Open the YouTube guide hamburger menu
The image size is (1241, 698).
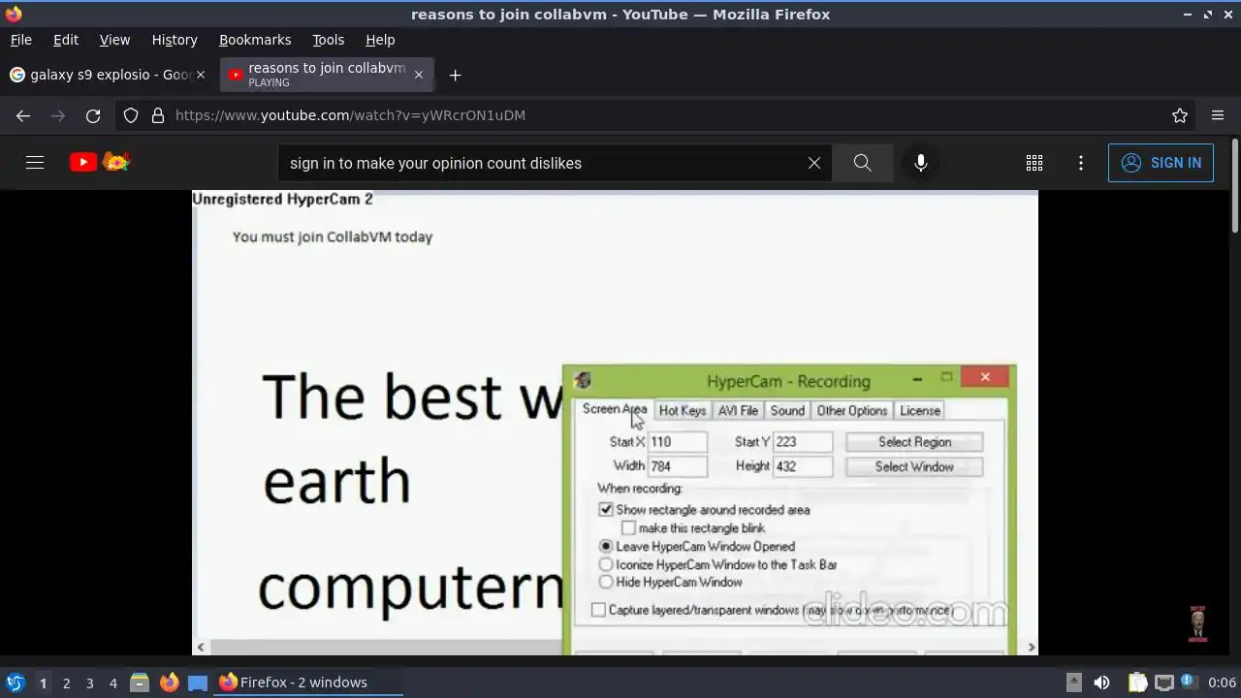pos(35,163)
